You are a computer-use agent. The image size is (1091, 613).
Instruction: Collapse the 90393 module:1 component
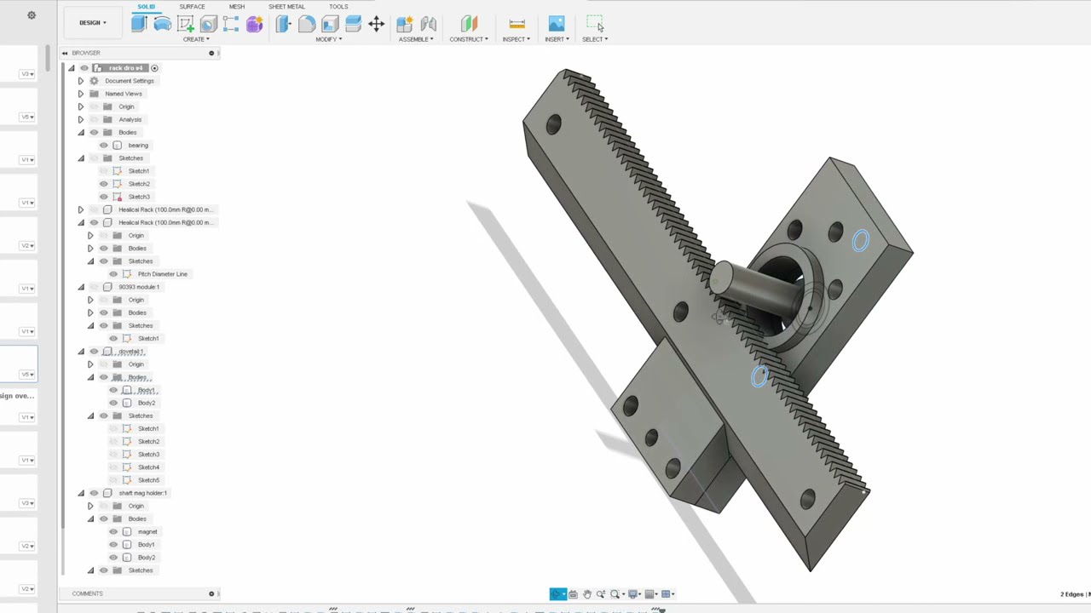(x=81, y=287)
